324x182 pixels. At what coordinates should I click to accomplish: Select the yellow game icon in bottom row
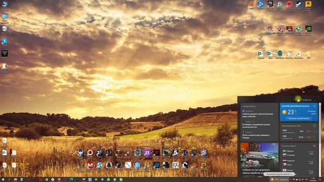204,165
